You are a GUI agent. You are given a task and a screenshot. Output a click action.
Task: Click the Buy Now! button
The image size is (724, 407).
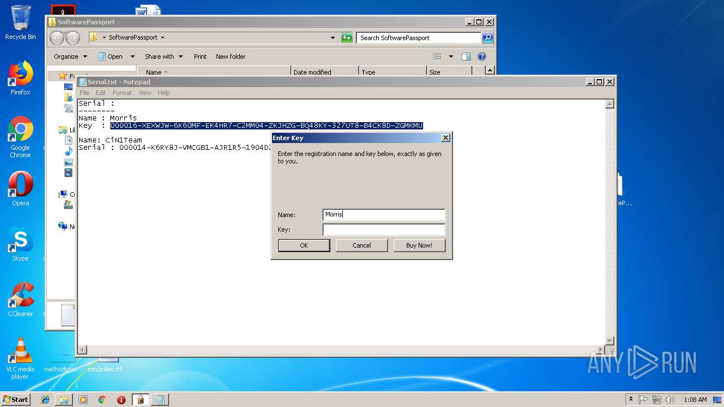[x=419, y=245]
